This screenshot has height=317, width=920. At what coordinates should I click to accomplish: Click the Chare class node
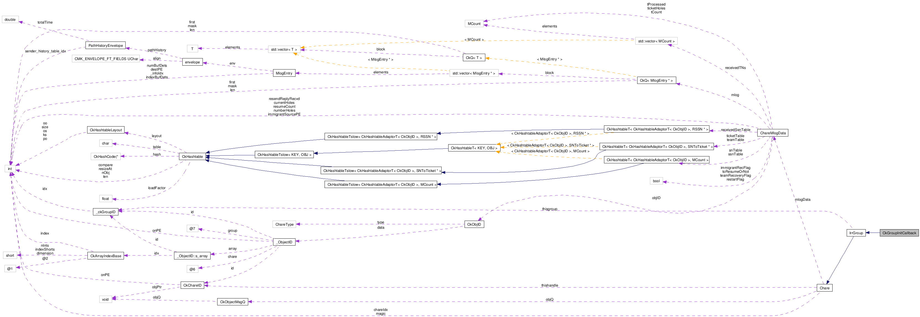[x=824, y=288]
